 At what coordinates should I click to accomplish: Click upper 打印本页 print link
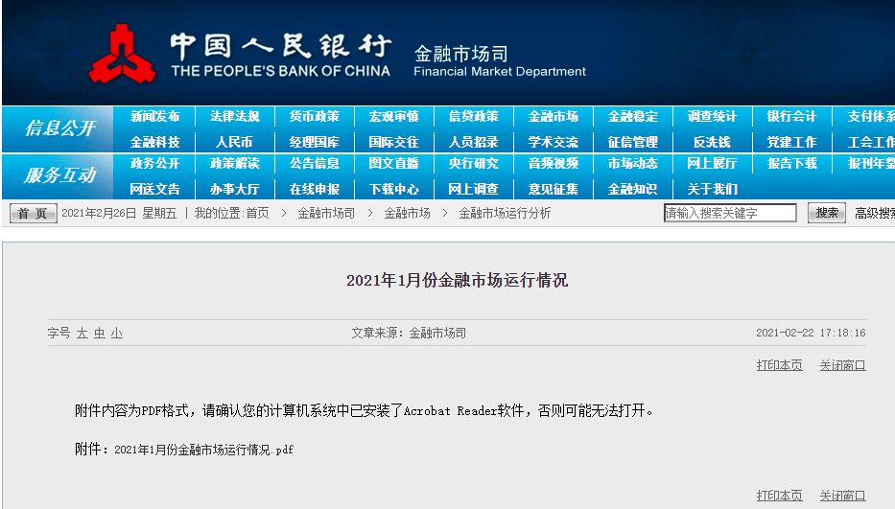[779, 365]
